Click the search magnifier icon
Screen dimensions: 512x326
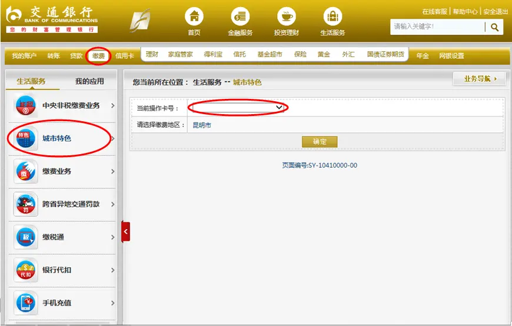[x=495, y=27]
